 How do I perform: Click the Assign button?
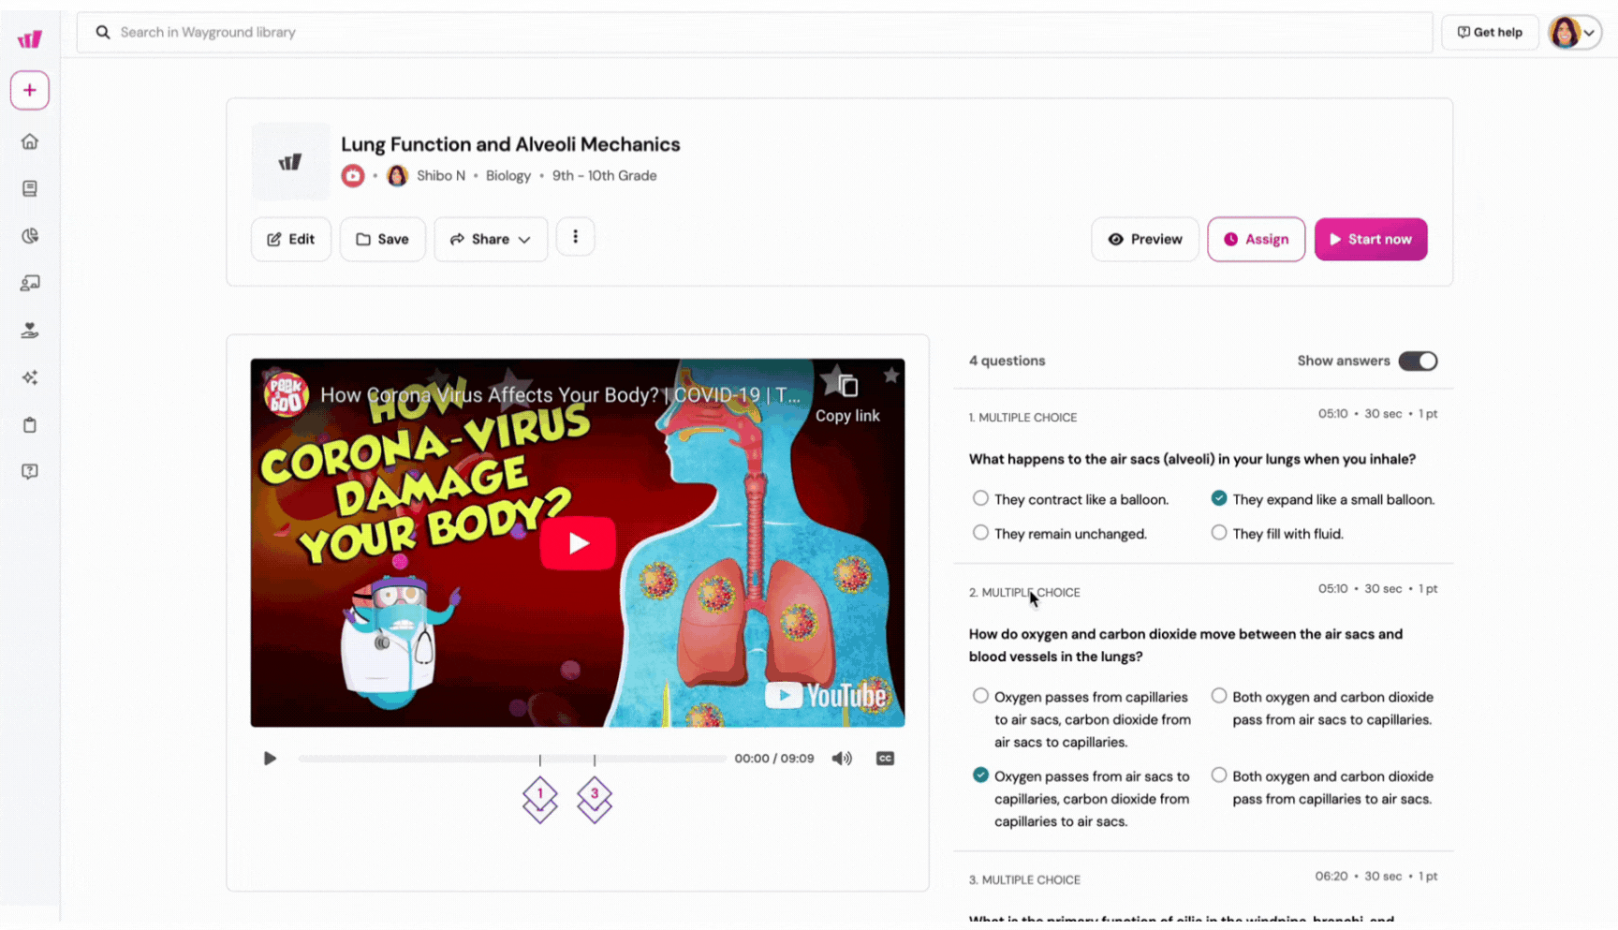click(1256, 239)
